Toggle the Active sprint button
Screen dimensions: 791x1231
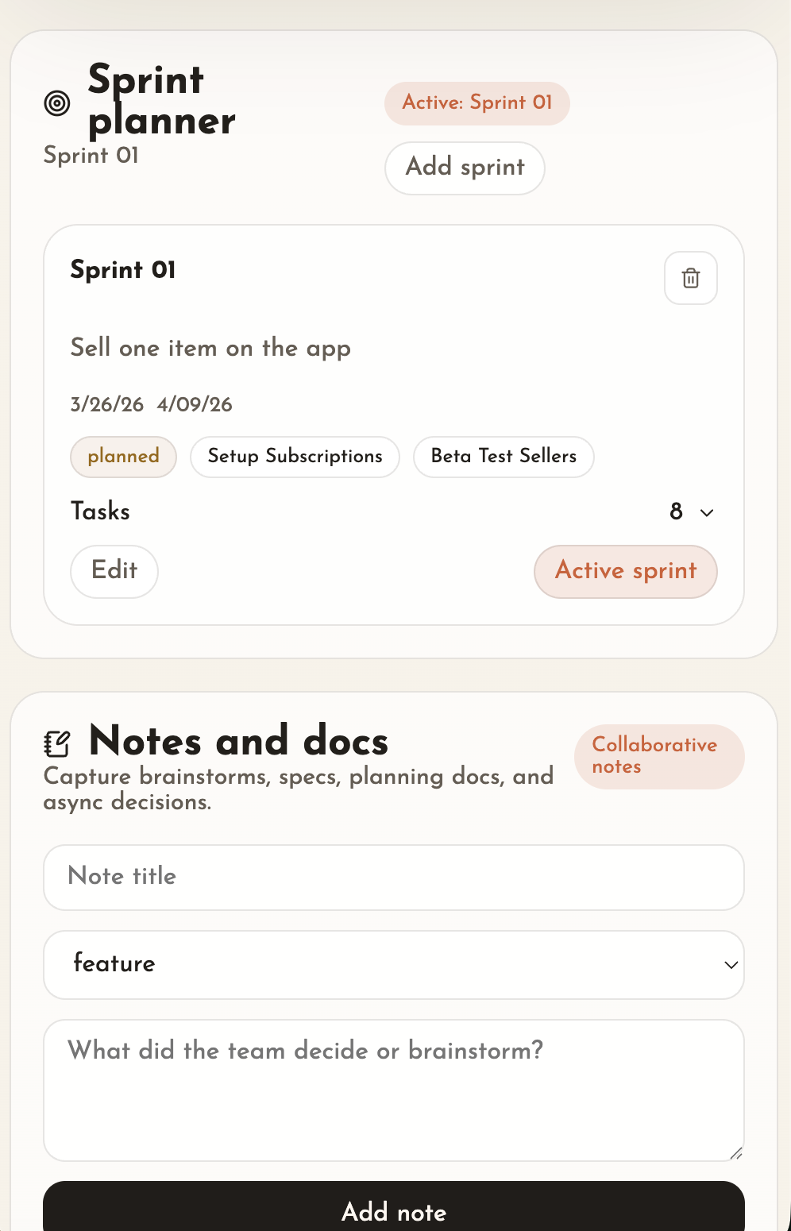(x=625, y=571)
